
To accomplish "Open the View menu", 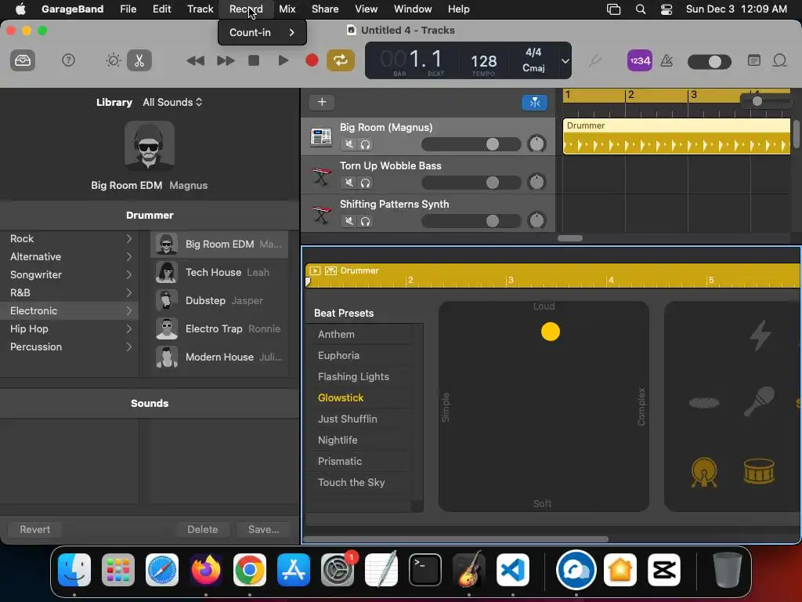I will (x=366, y=9).
